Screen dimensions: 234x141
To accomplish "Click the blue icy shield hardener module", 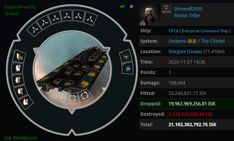I will click(x=18, y=68).
